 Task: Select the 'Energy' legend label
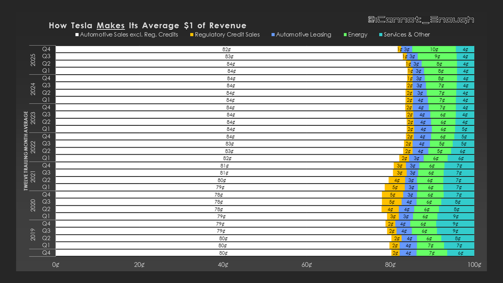click(x=358, y=35)
